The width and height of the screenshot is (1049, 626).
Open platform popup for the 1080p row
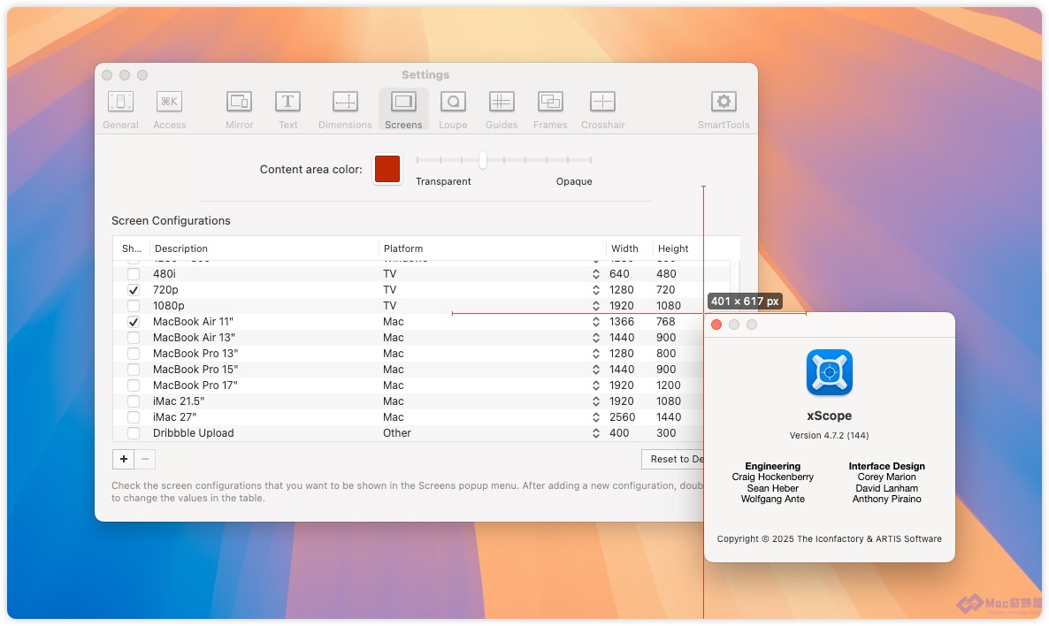[x=595, y=306]
